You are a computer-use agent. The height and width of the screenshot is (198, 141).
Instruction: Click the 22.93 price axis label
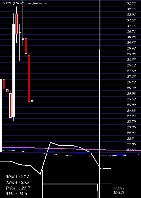coord(131,133)
